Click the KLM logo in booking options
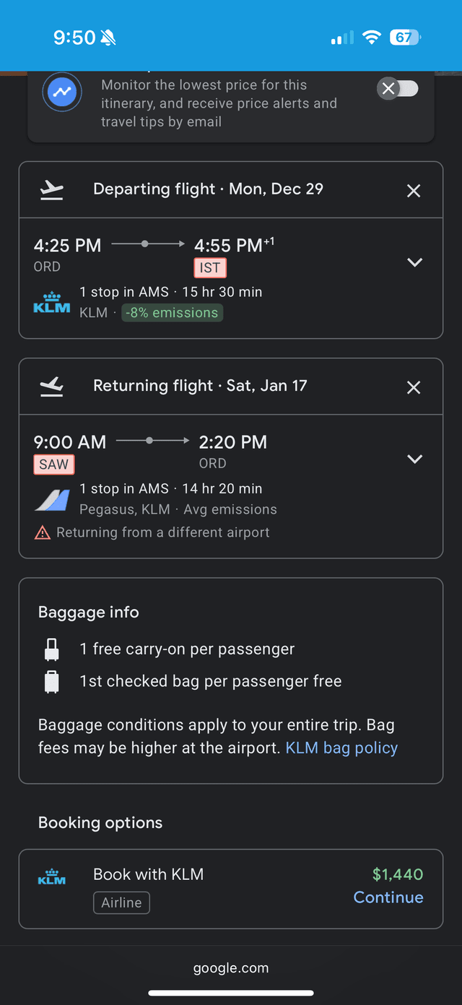Image resolution: width=462 pixels, height=1005 pixels. click(52, 877)
